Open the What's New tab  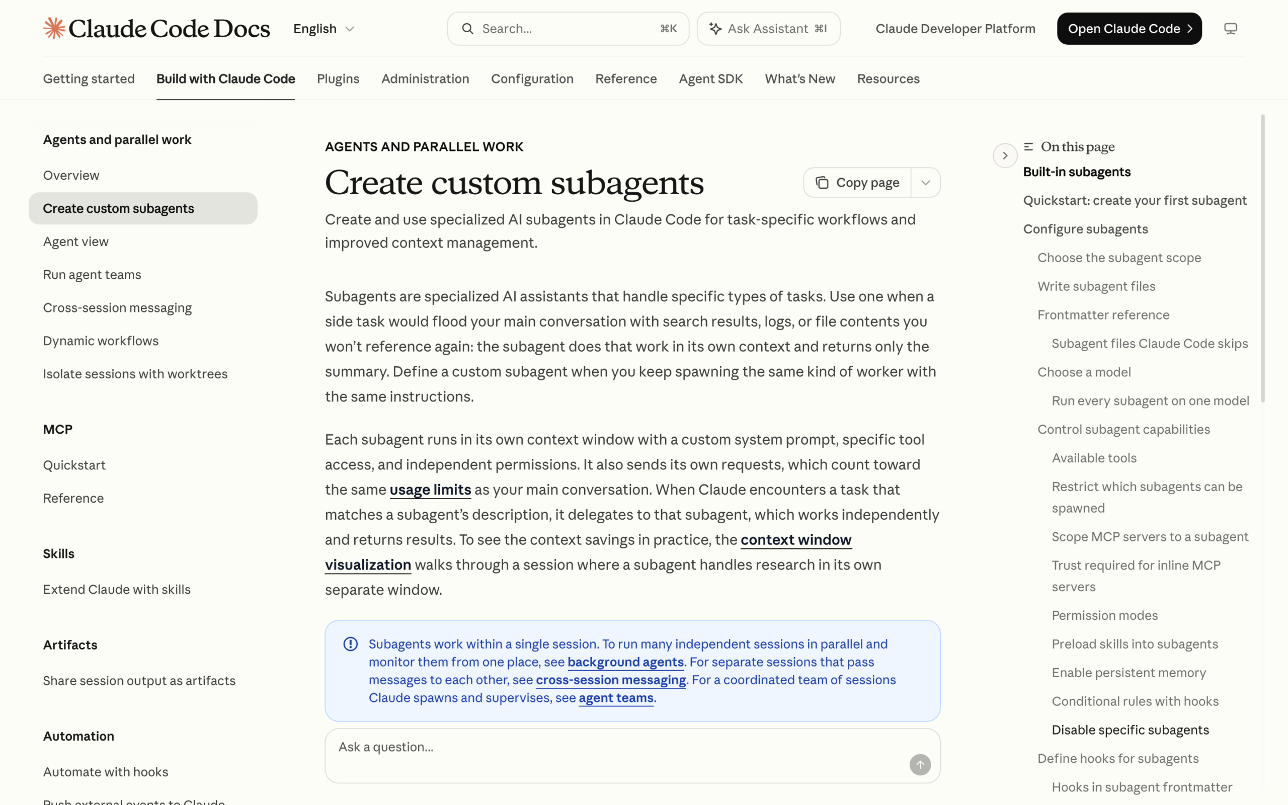tap(800, 79)
